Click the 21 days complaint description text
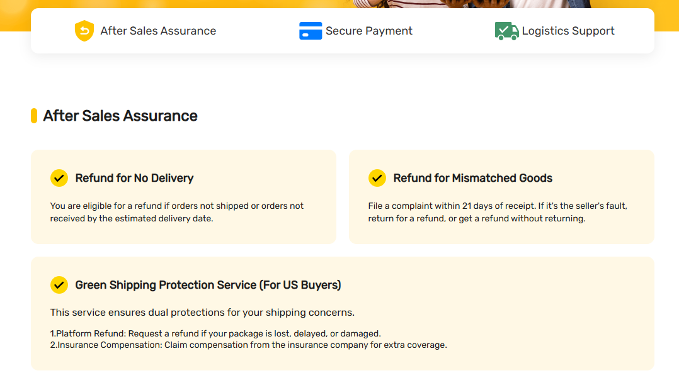Image resolution: width=679 pixels, height=378 pixels. [498, 212]
